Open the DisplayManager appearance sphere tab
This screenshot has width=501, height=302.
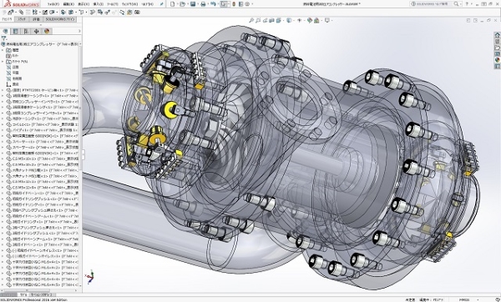tap(47, 32)
